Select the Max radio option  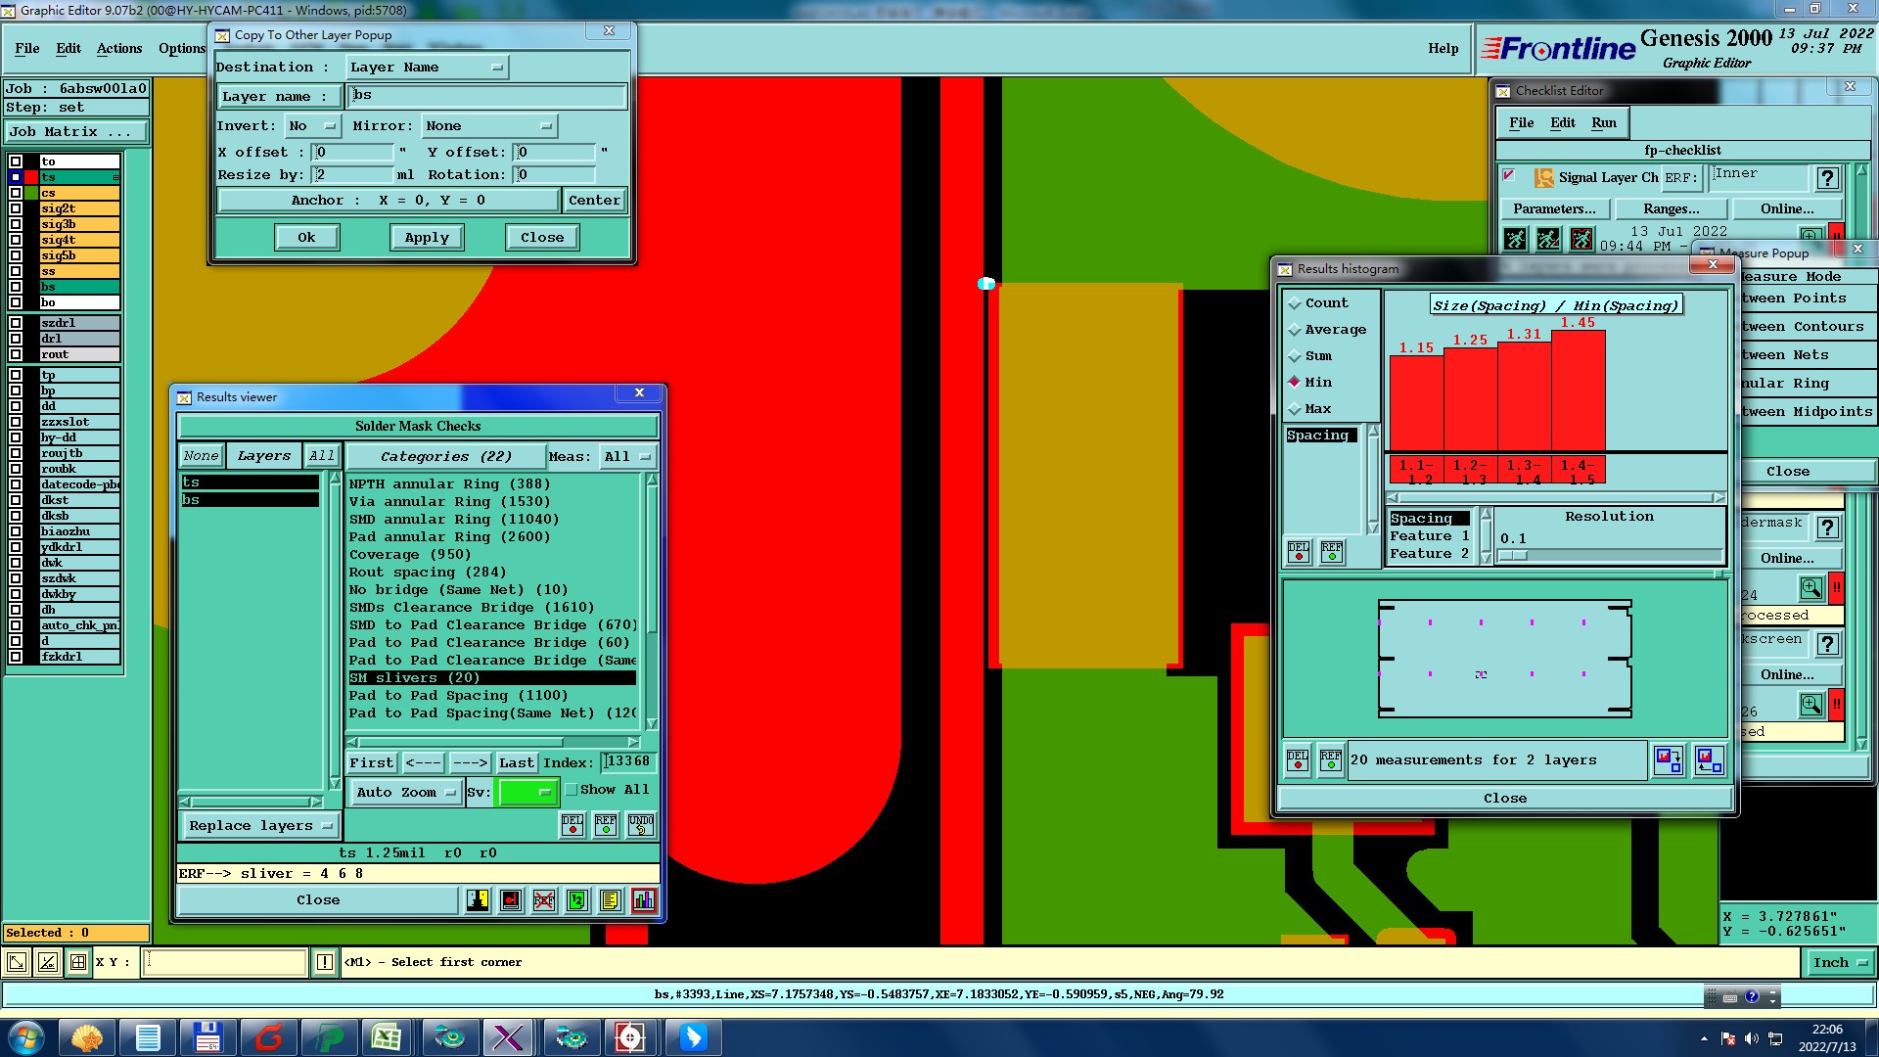(x=1295, y=409)
